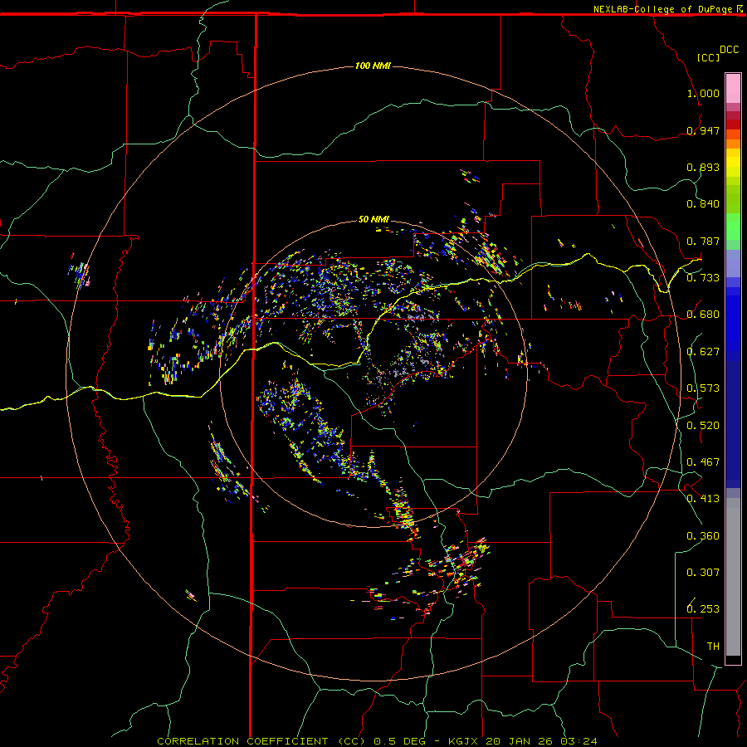Click the 50 NMI range ring label
The width and height of the screenshot is (747, 747).
[x=373, y=219]
